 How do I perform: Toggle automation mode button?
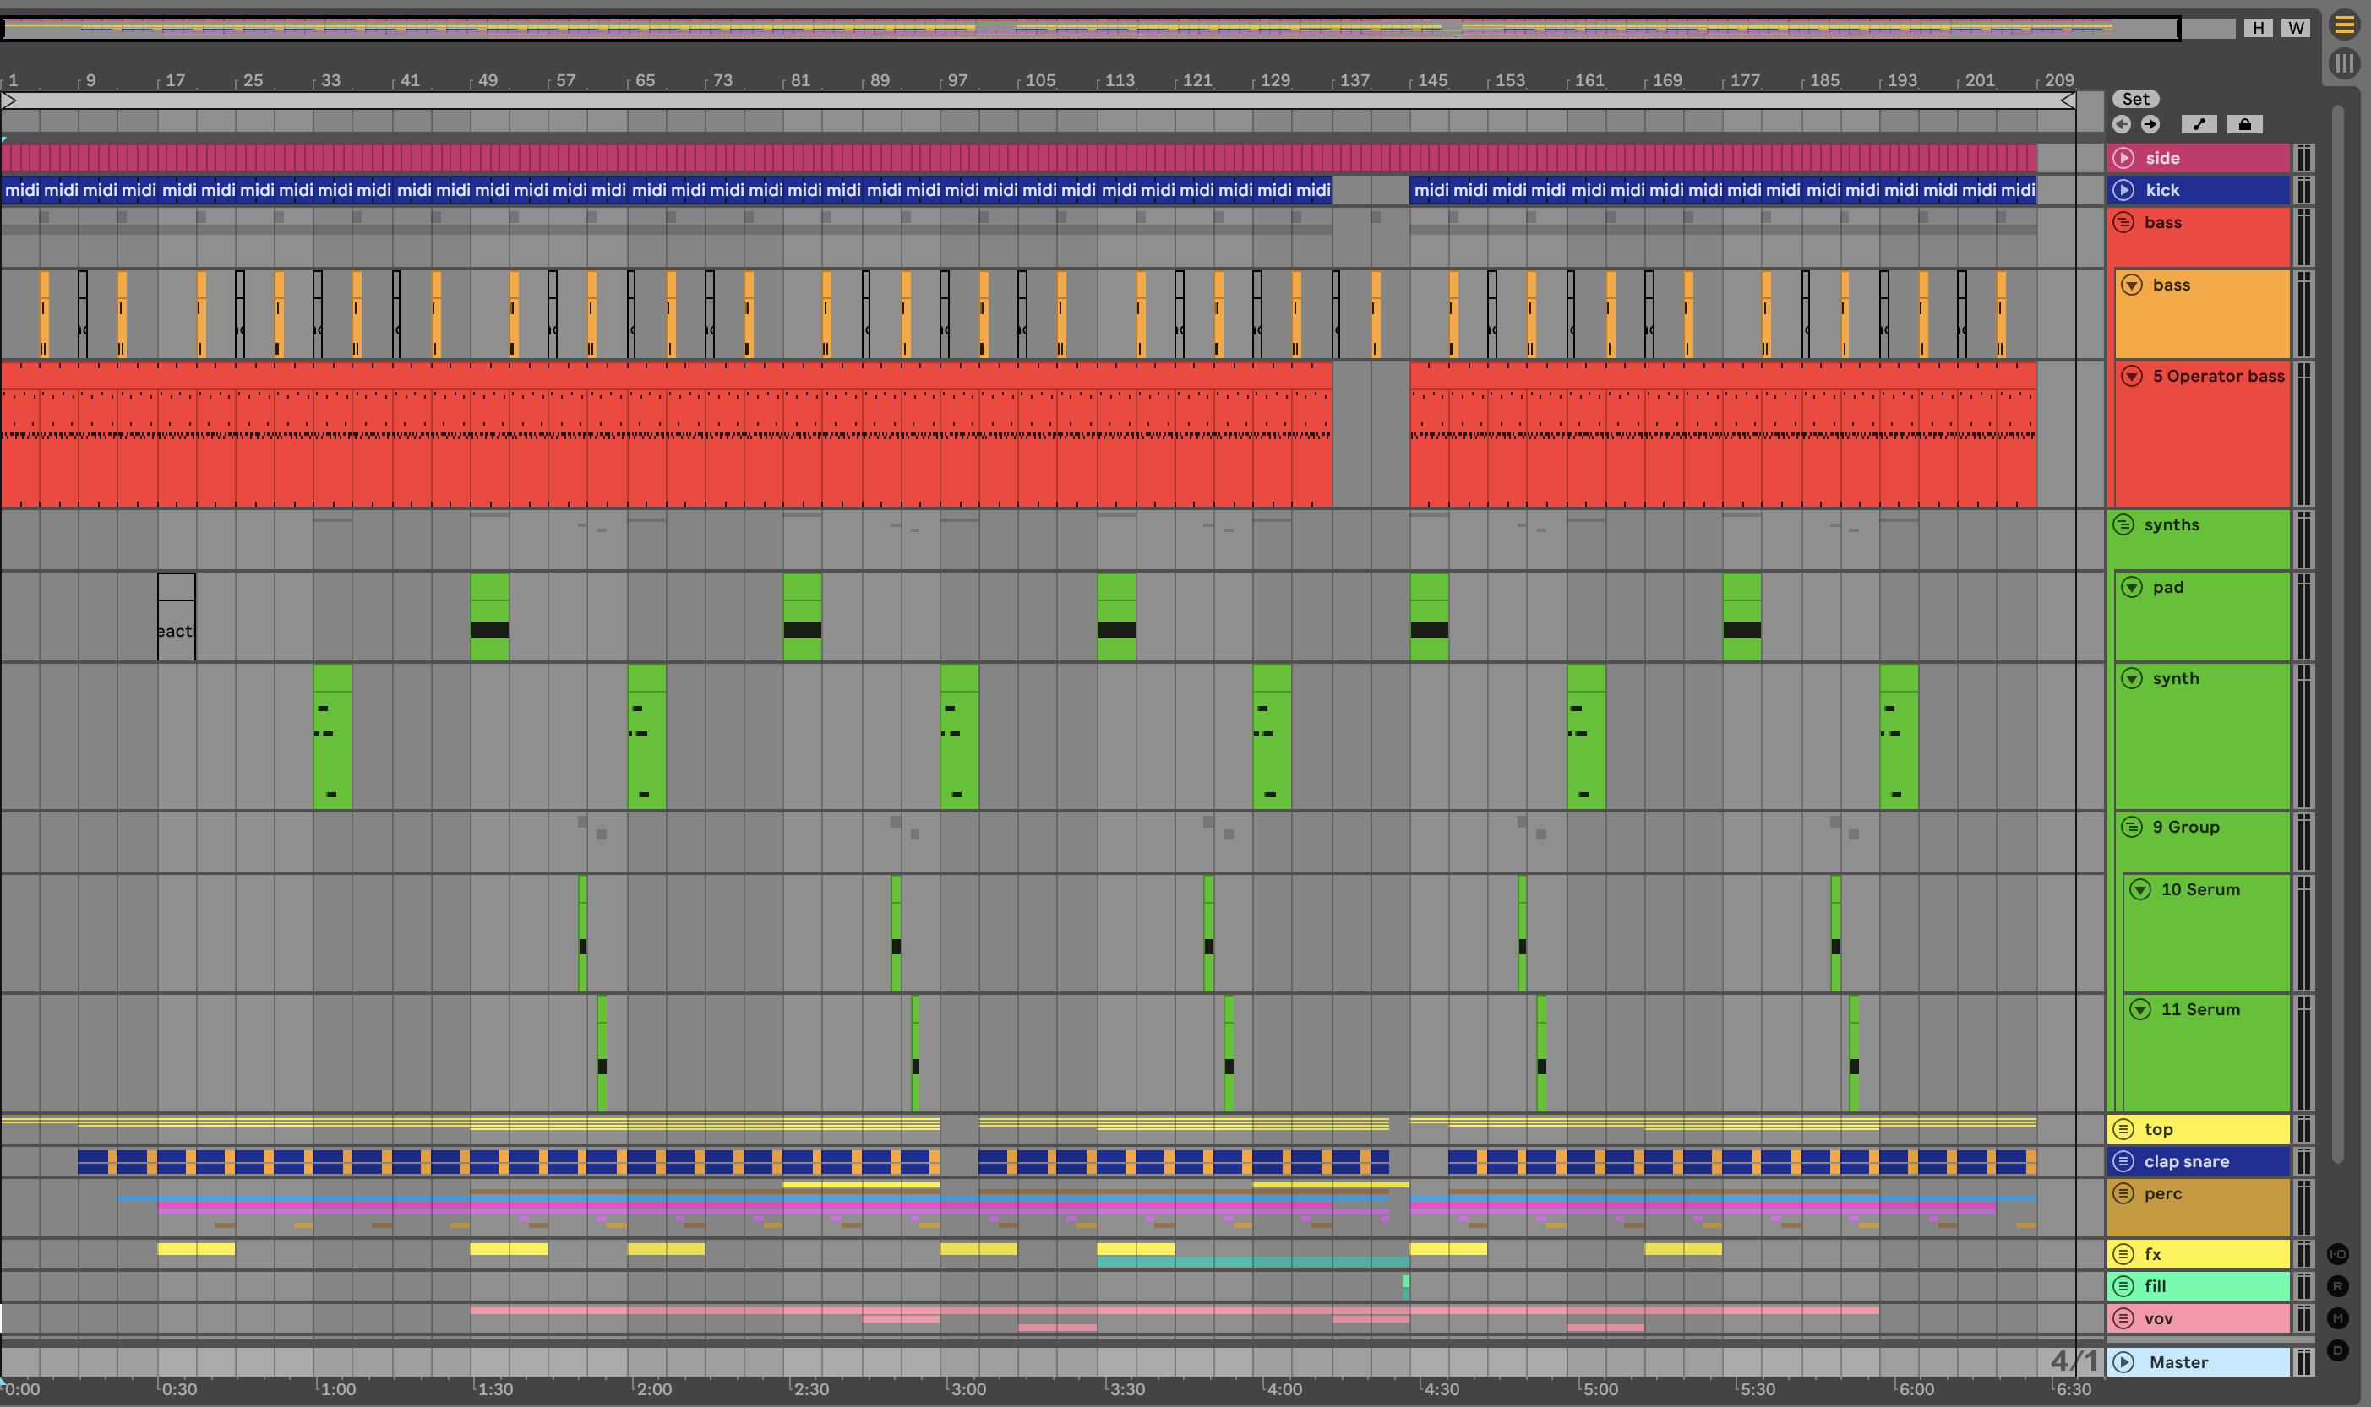tap(2199, 124)
